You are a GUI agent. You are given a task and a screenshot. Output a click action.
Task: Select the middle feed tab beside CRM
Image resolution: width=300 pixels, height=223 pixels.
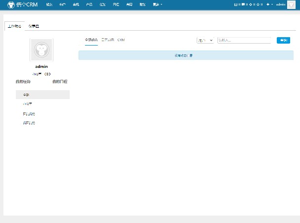point(108,40)
